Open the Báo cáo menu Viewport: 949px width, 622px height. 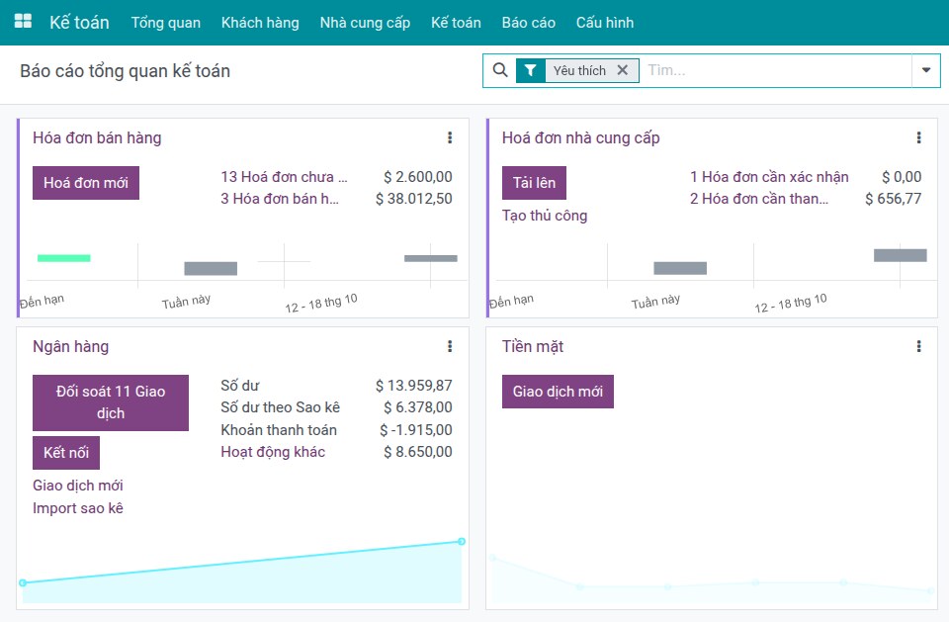528,23
